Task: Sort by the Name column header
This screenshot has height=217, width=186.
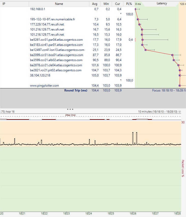Action: point(59,4)
